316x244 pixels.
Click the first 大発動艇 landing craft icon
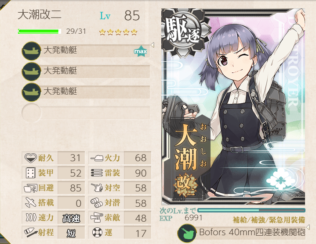tap(32, 51)
